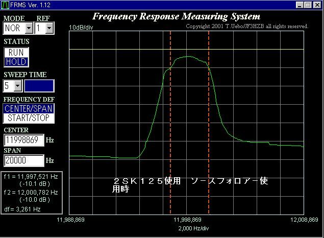324x238 pixels.
Task: Expand the REF dropdown arrow
Action: [x=49, y=28]
